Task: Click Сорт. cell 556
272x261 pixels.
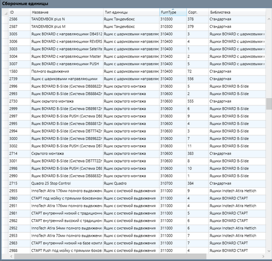Action: click(x=197, y=79)
